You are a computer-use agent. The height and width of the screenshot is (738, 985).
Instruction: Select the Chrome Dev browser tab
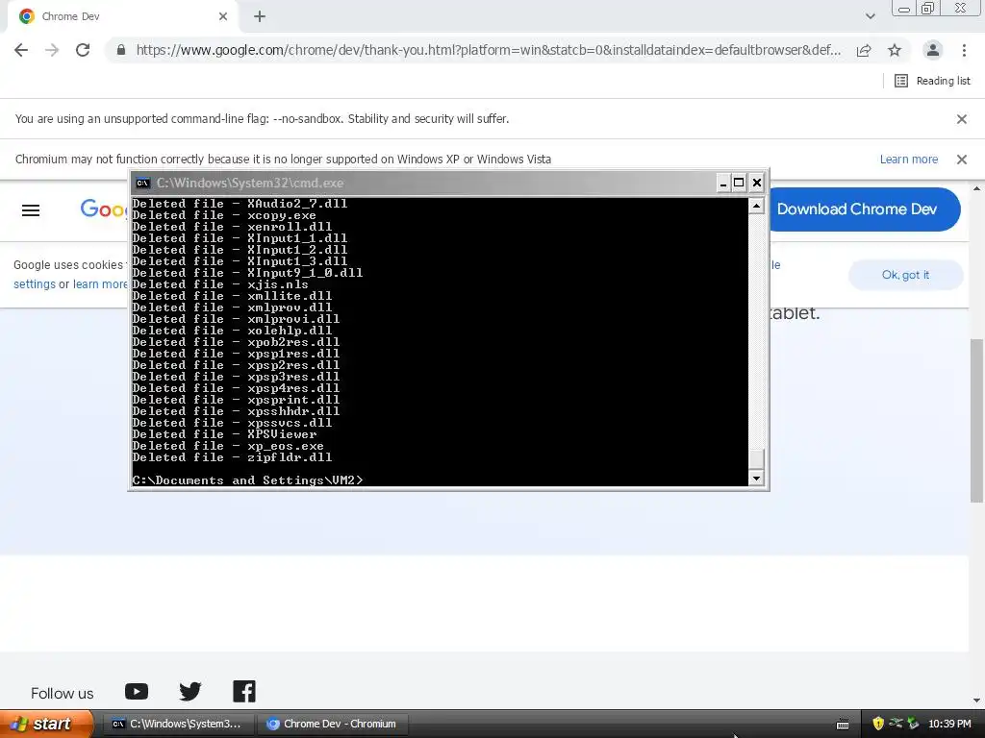(122, 16)
